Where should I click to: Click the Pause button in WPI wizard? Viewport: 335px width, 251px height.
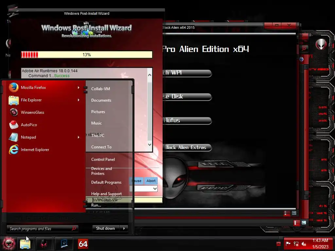pyautogui.click(x=136, y=181)
